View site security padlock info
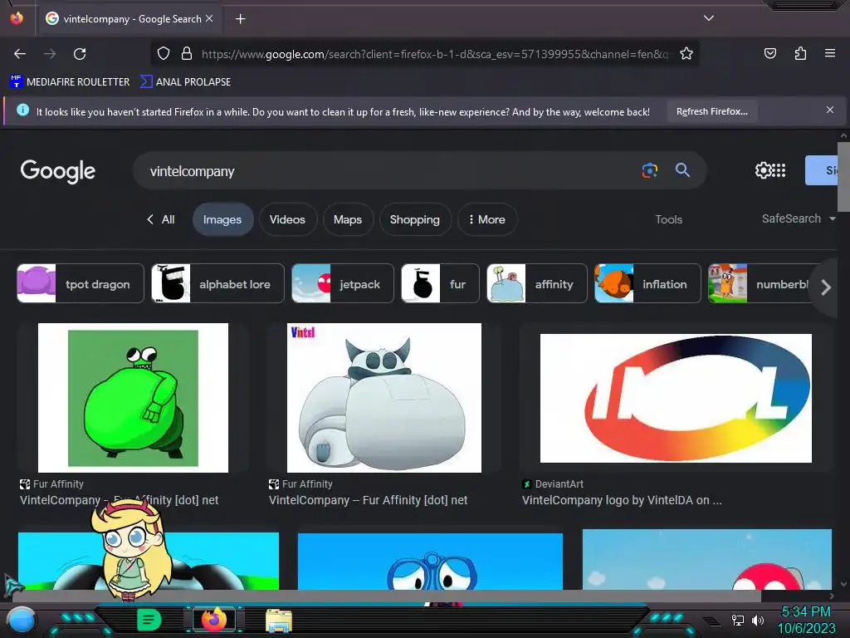This screenshot has height=638, width=850. pyautogui.click(x=187, y=54)
